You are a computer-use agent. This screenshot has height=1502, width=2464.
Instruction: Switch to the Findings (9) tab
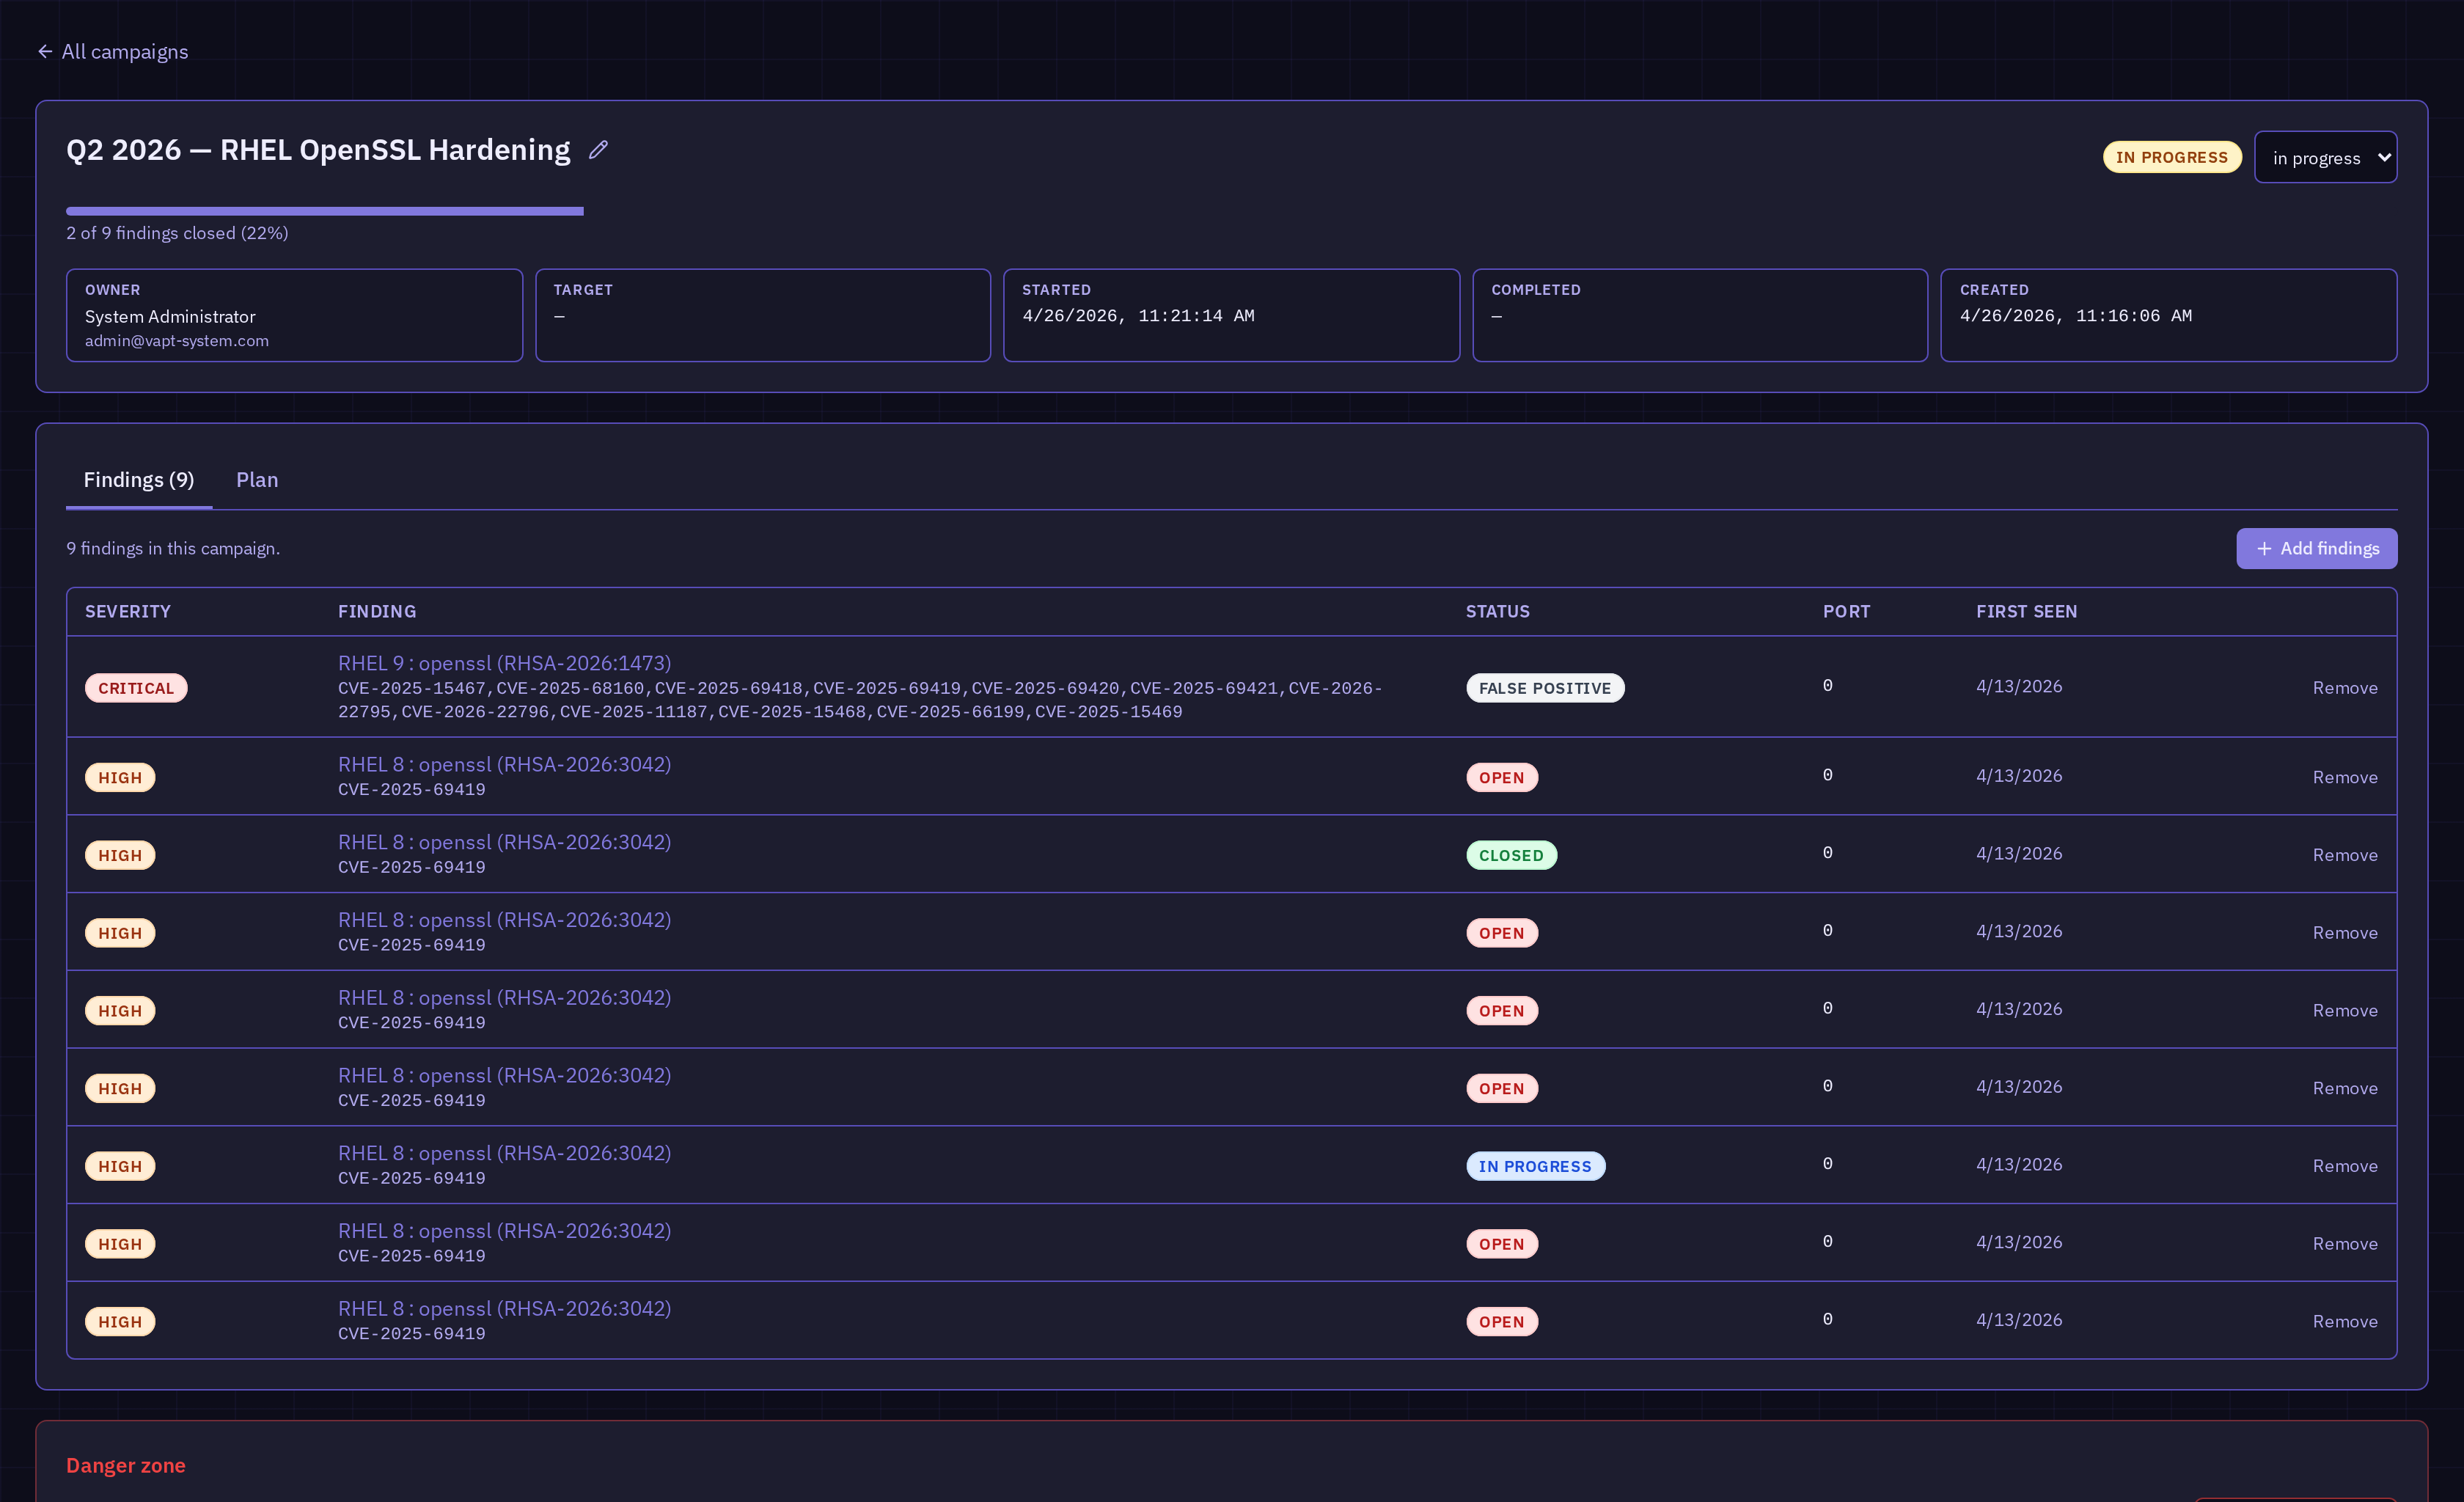point(139,480)
